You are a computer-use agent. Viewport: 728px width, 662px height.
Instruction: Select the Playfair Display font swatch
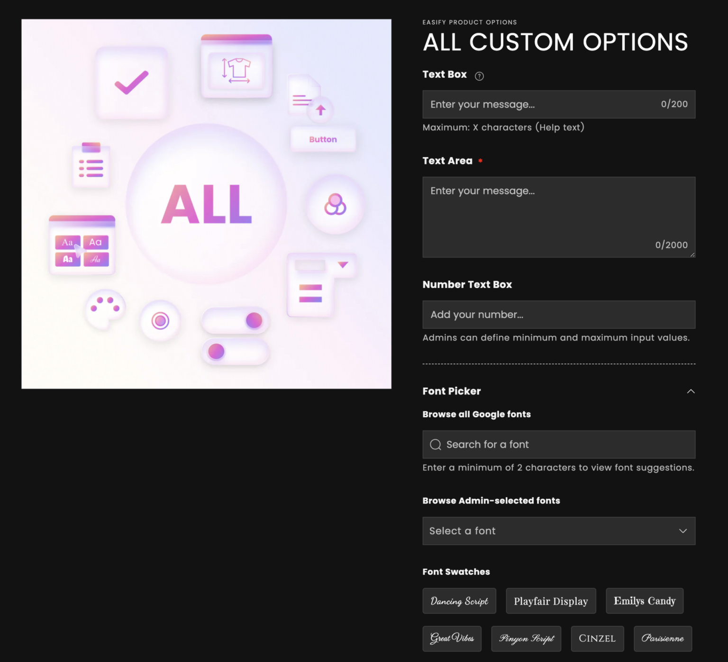coord(551,601)
